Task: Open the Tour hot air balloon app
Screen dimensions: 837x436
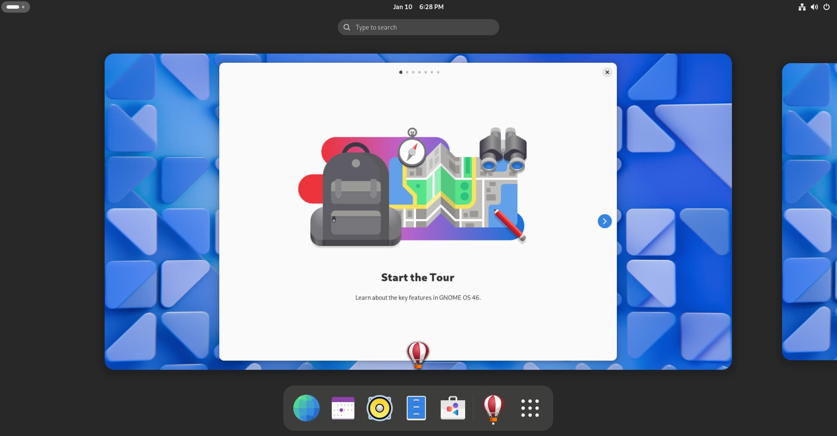Action: click(493, 408)
